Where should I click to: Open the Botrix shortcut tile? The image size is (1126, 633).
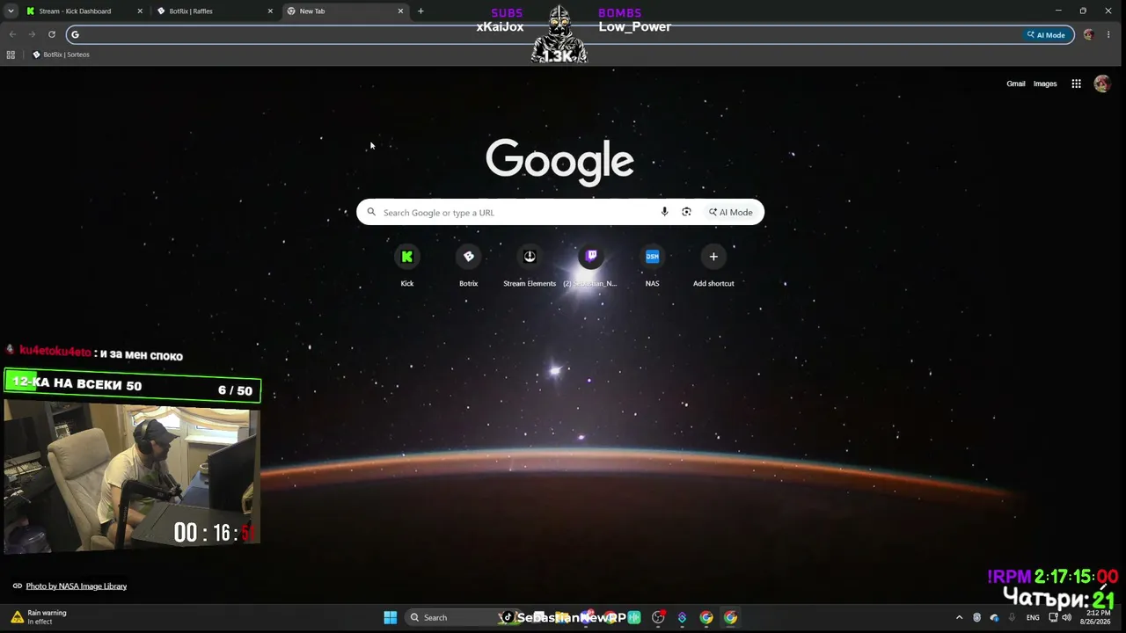coord(468,266)
